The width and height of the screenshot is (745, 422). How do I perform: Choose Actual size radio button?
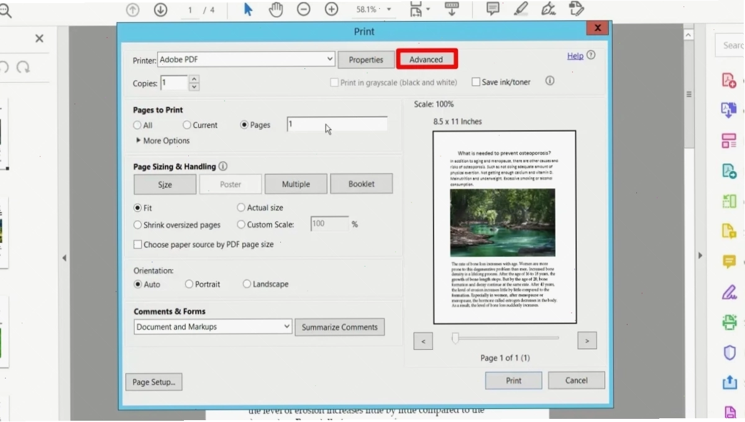[x=241, y=207]
